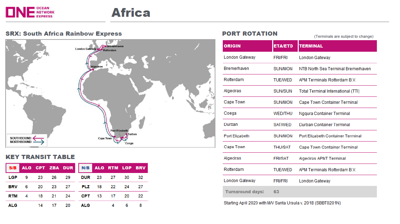Click the turnaround value '63'
Image resolution: width=400 pixels, height=224 pixels.
(276, 192)
